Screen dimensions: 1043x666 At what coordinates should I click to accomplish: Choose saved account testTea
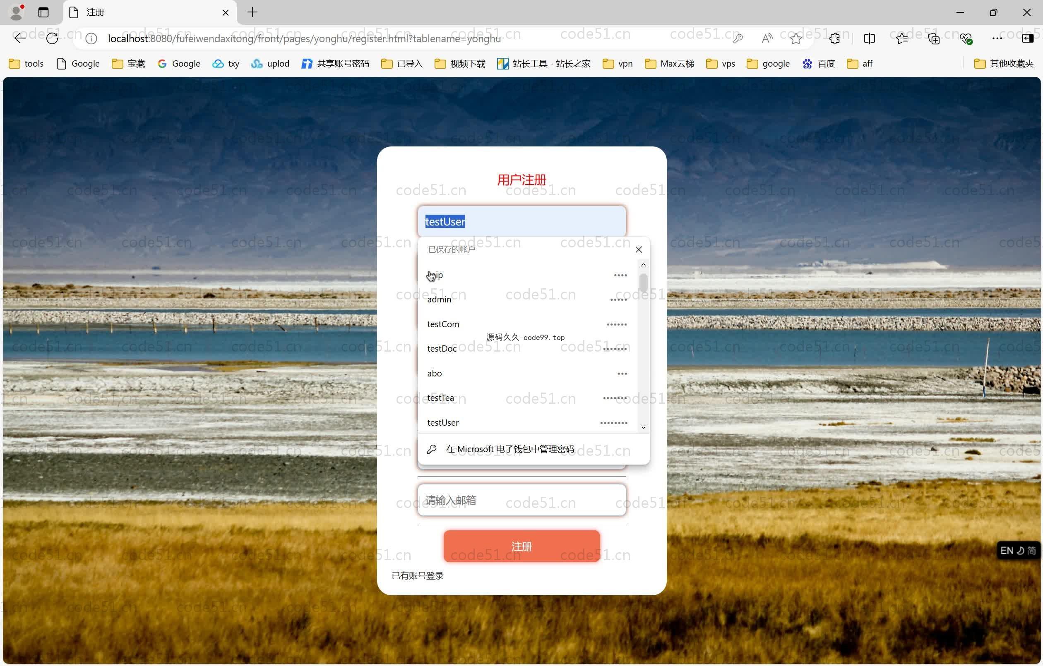coord(528,398)
